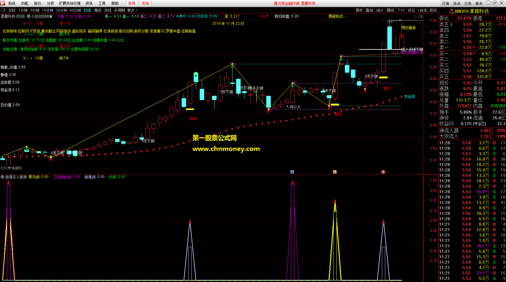Click the 抄底 indicator readout

pos(117,177)
